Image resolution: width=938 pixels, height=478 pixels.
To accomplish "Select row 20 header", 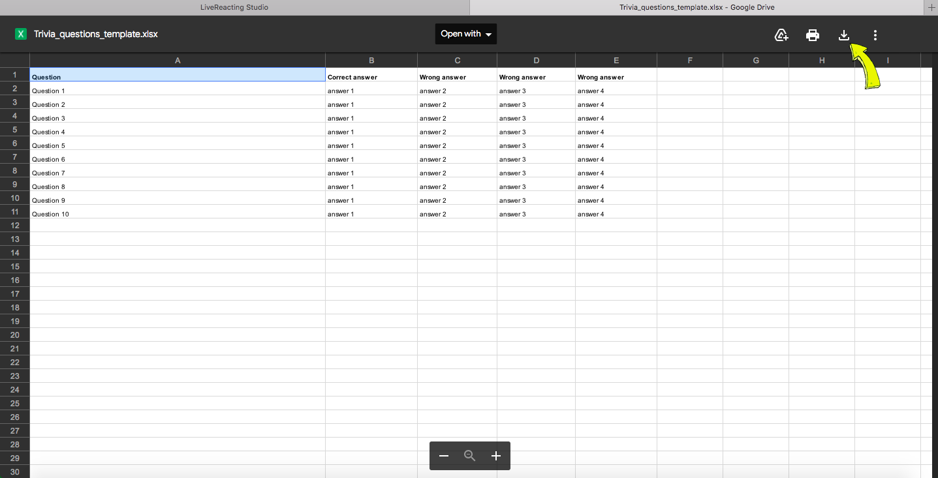I will click(14, 335).
